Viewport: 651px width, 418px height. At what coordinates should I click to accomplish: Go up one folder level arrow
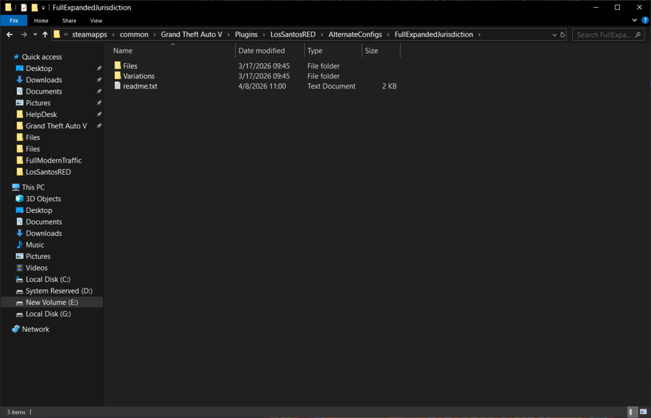(45, 35)
